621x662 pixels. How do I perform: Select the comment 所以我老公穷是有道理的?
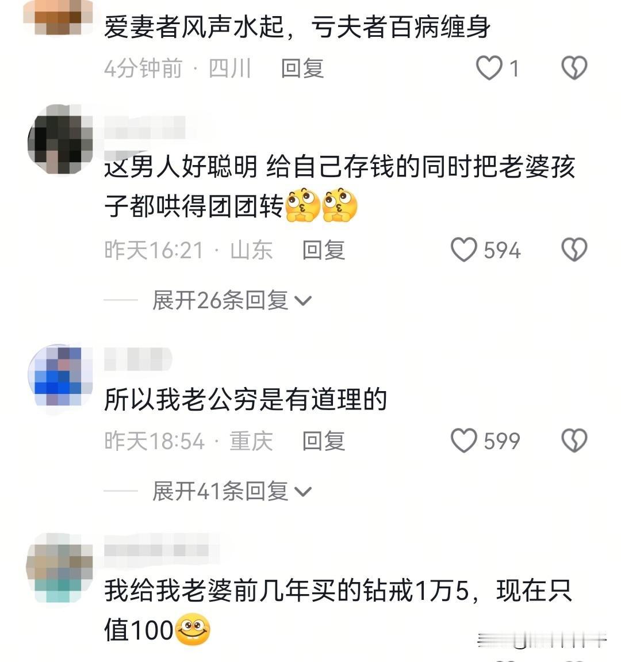(x=246, y=399)
